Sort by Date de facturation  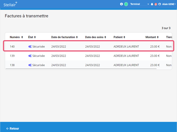pos(64,37)
